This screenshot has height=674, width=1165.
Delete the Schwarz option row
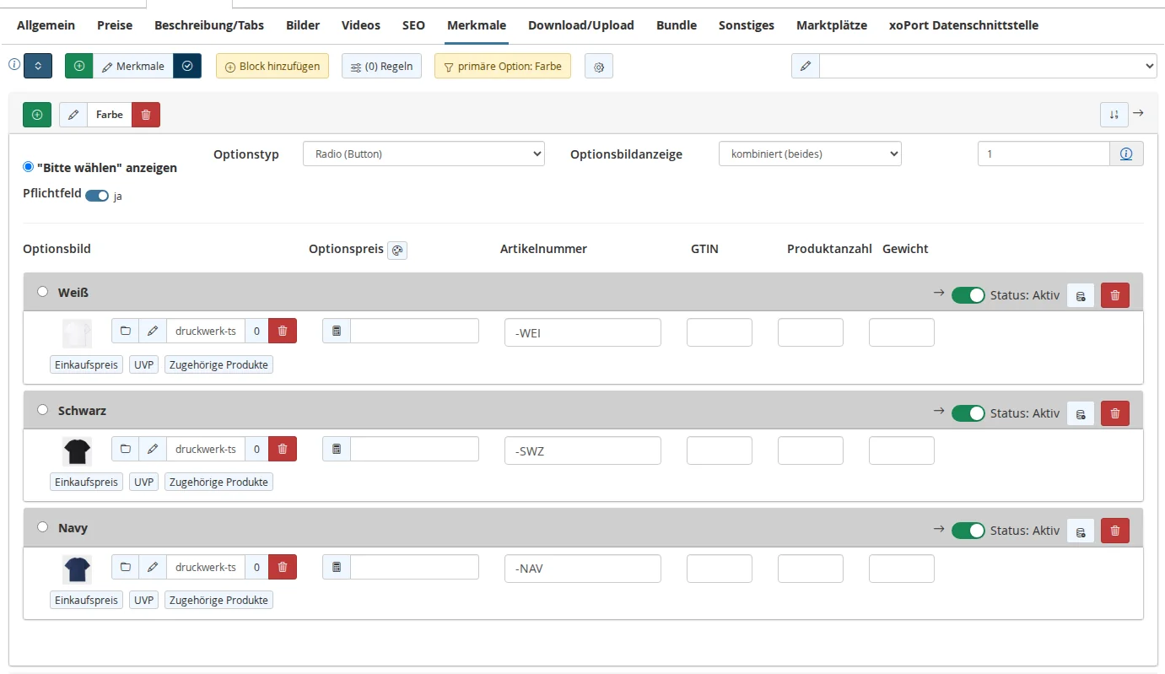pyautogui.click(x=1115, y=413)
